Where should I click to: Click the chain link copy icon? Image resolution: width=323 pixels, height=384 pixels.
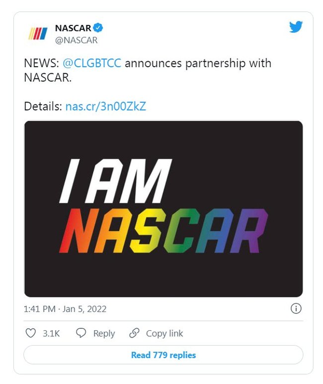pos(134,333)
